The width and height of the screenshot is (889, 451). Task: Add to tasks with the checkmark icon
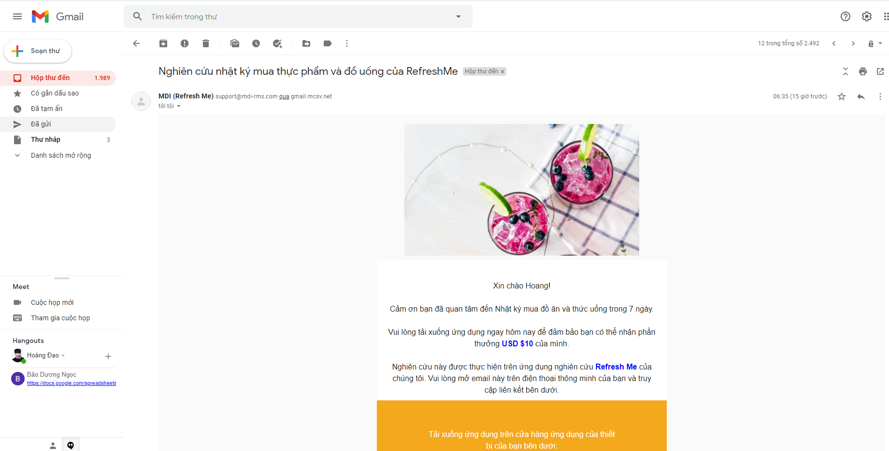(x=277, y=43)
